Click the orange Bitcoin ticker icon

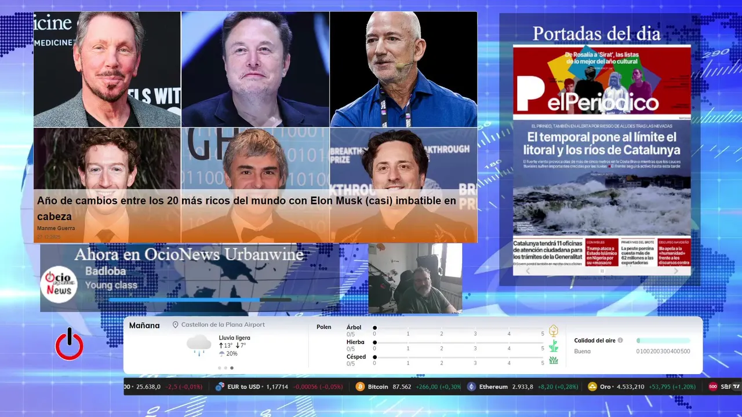(x=360, y=386)
